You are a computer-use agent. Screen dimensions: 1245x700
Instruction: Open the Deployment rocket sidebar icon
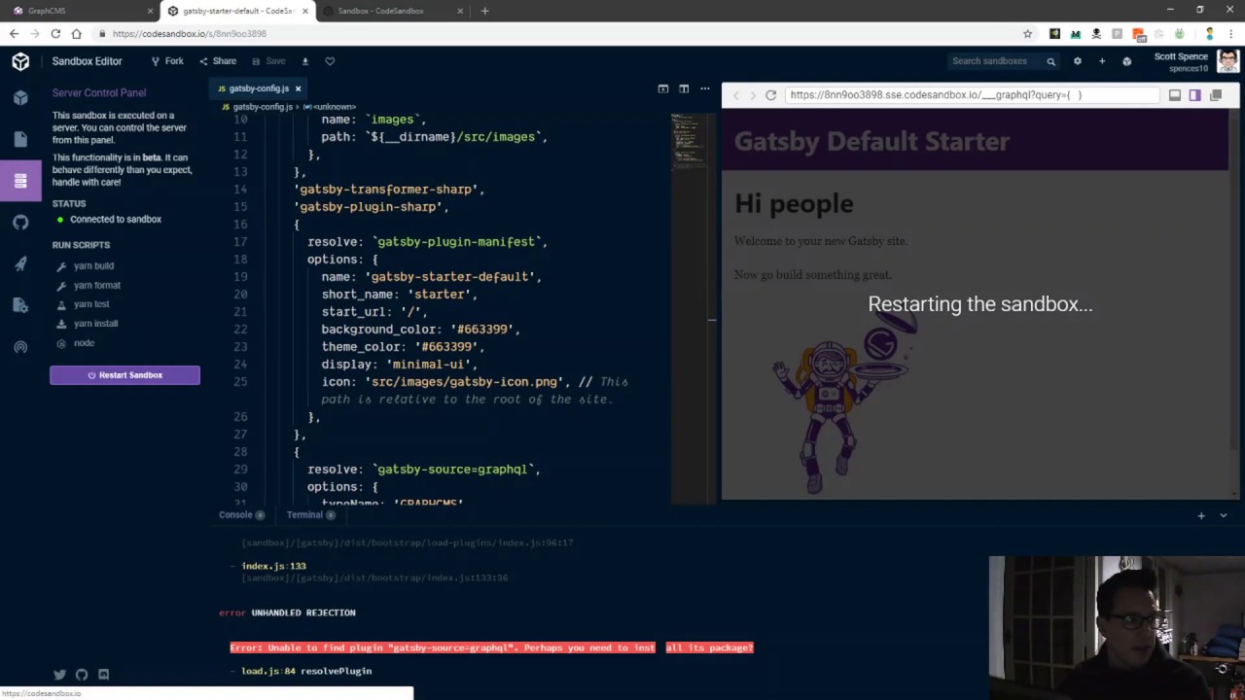(20, 264)
